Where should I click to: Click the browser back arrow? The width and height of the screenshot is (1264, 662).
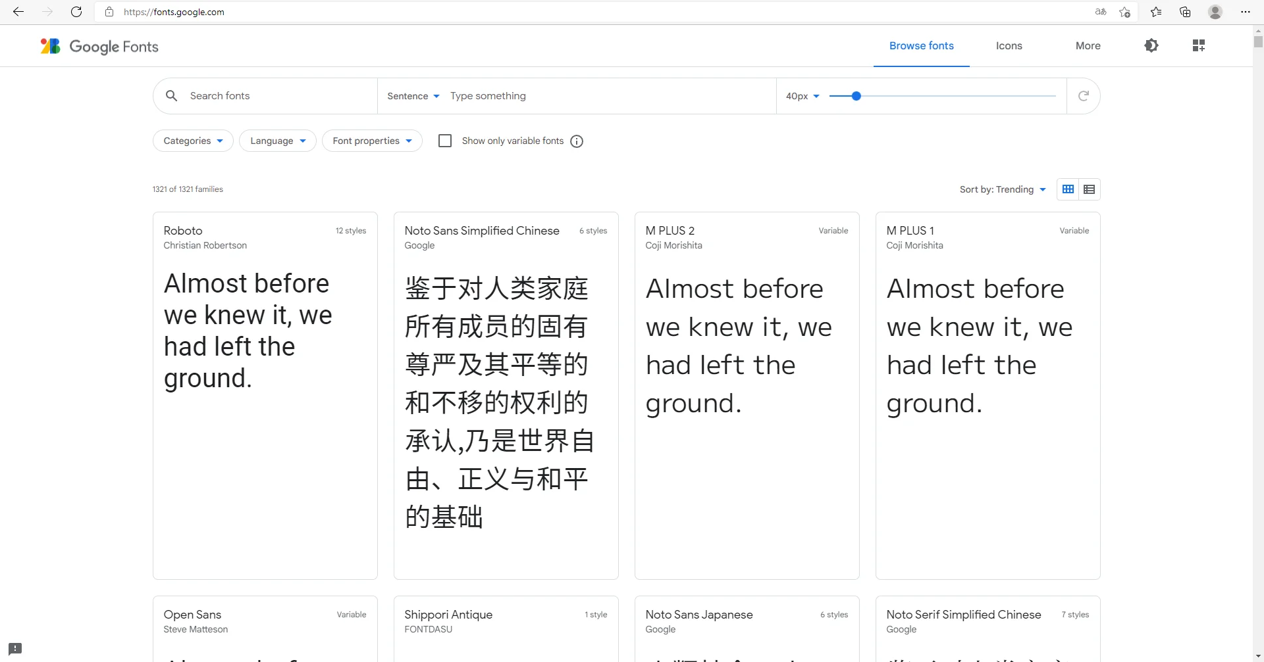[18, 12]
